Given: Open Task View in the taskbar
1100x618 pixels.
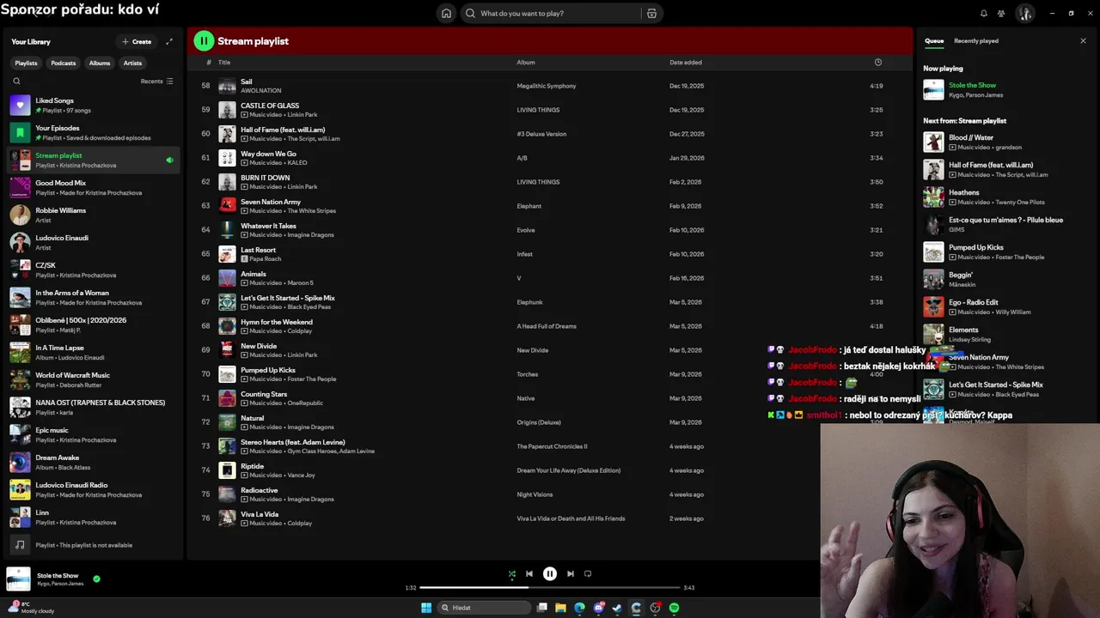Looking at the screenshot, I should 542,608.
